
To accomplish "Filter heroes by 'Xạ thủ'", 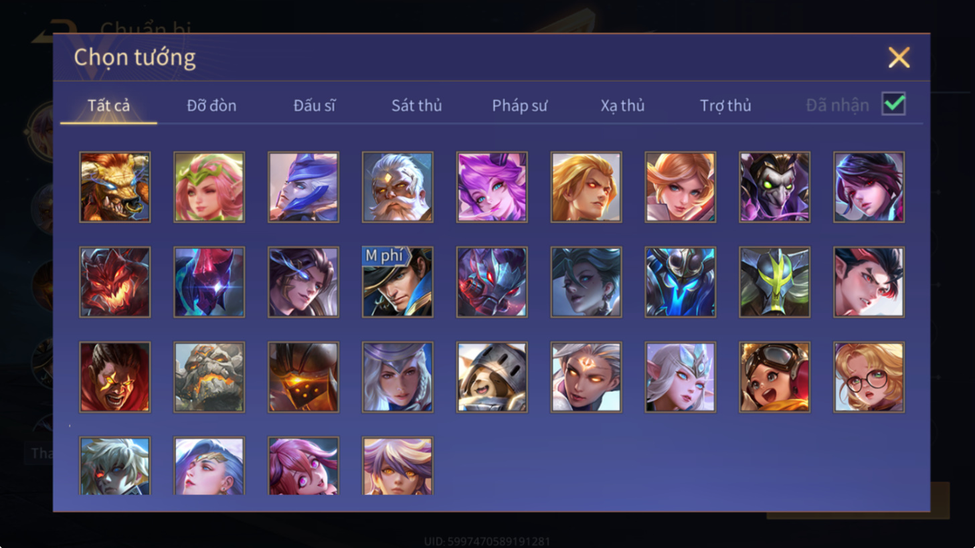I will coord(622,105).
